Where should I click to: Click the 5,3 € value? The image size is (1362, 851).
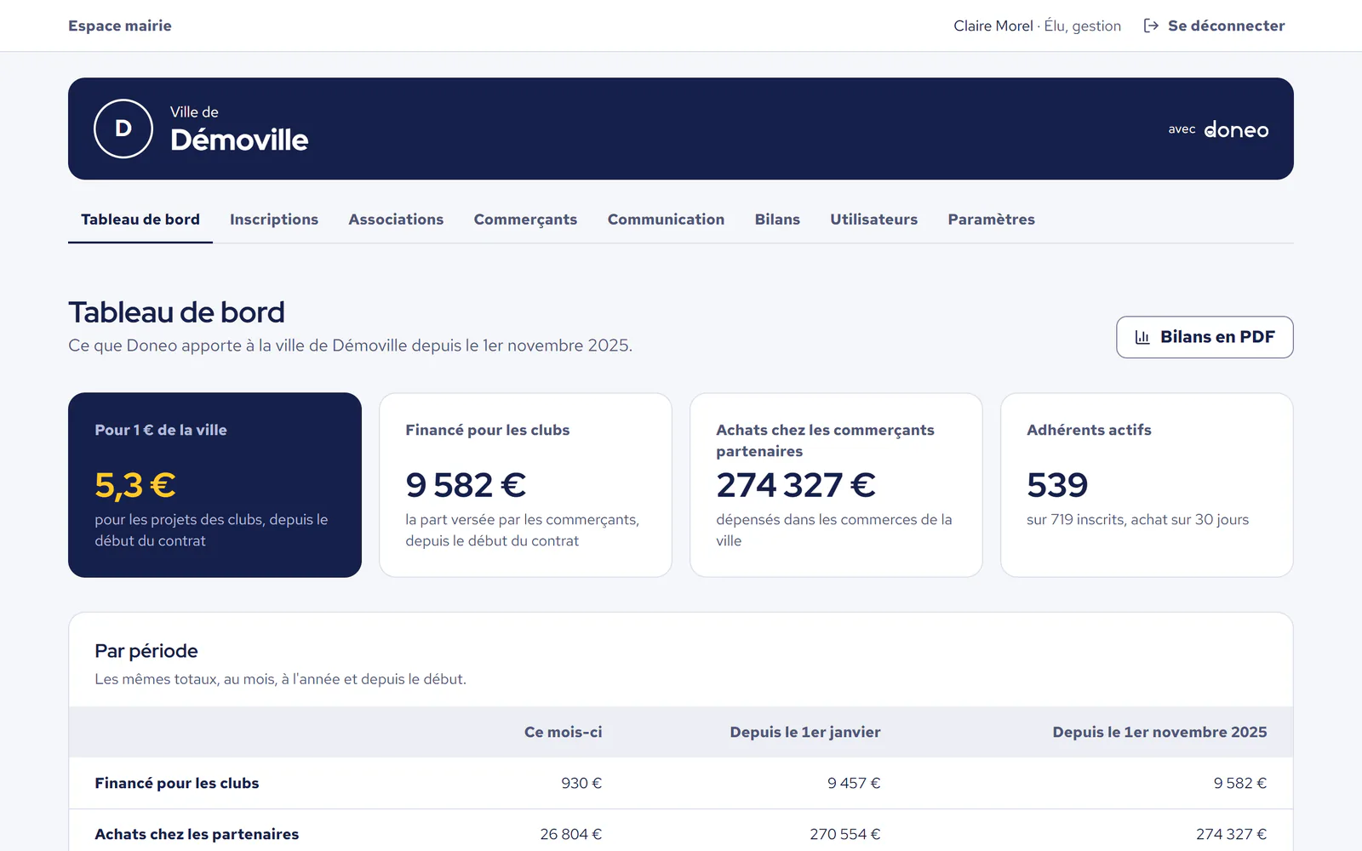[x=135, y=485]
